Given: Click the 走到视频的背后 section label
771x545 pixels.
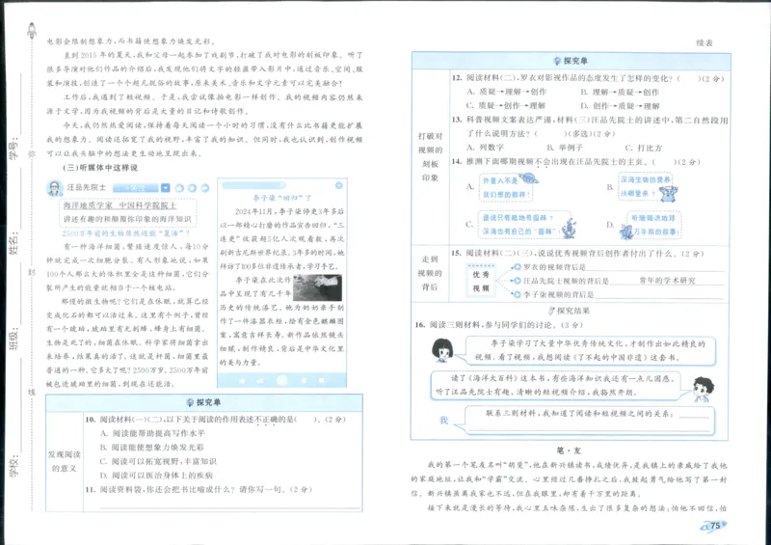Looking at the screenshot, I should [x=430, y=273].
